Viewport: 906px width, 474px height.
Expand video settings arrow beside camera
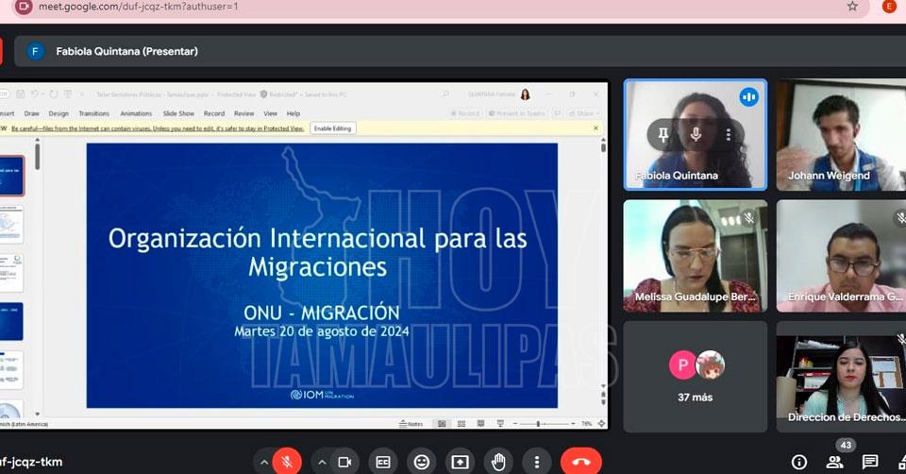coord(322,462)
